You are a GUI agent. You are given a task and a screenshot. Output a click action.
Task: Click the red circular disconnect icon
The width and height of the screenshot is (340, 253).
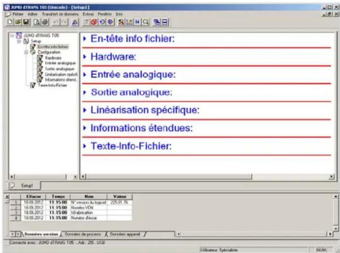[x=94, y=22]
